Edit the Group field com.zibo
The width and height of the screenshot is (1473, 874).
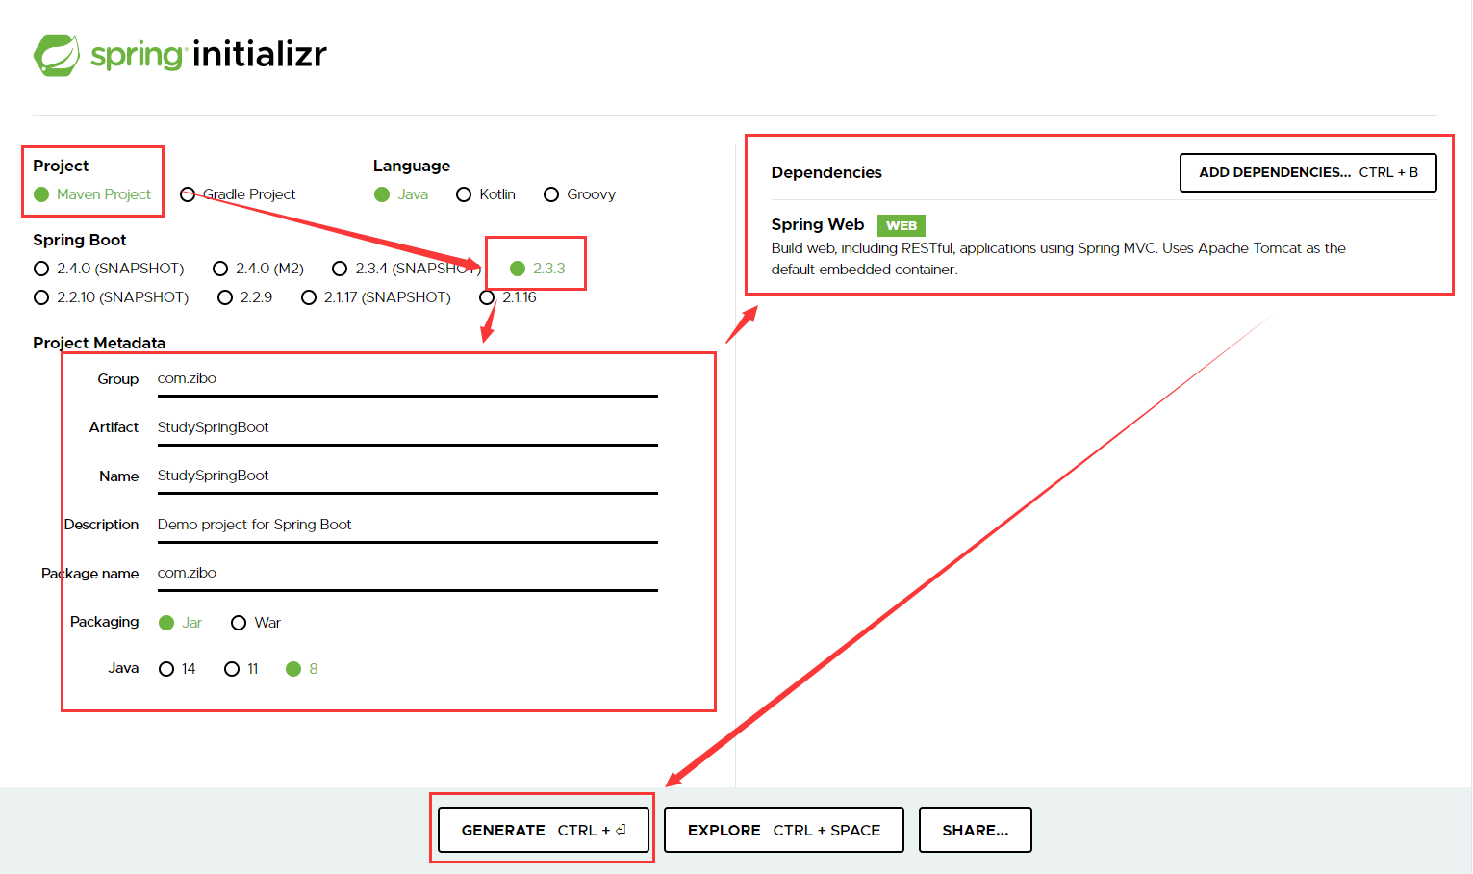click(x=407, y=378)
